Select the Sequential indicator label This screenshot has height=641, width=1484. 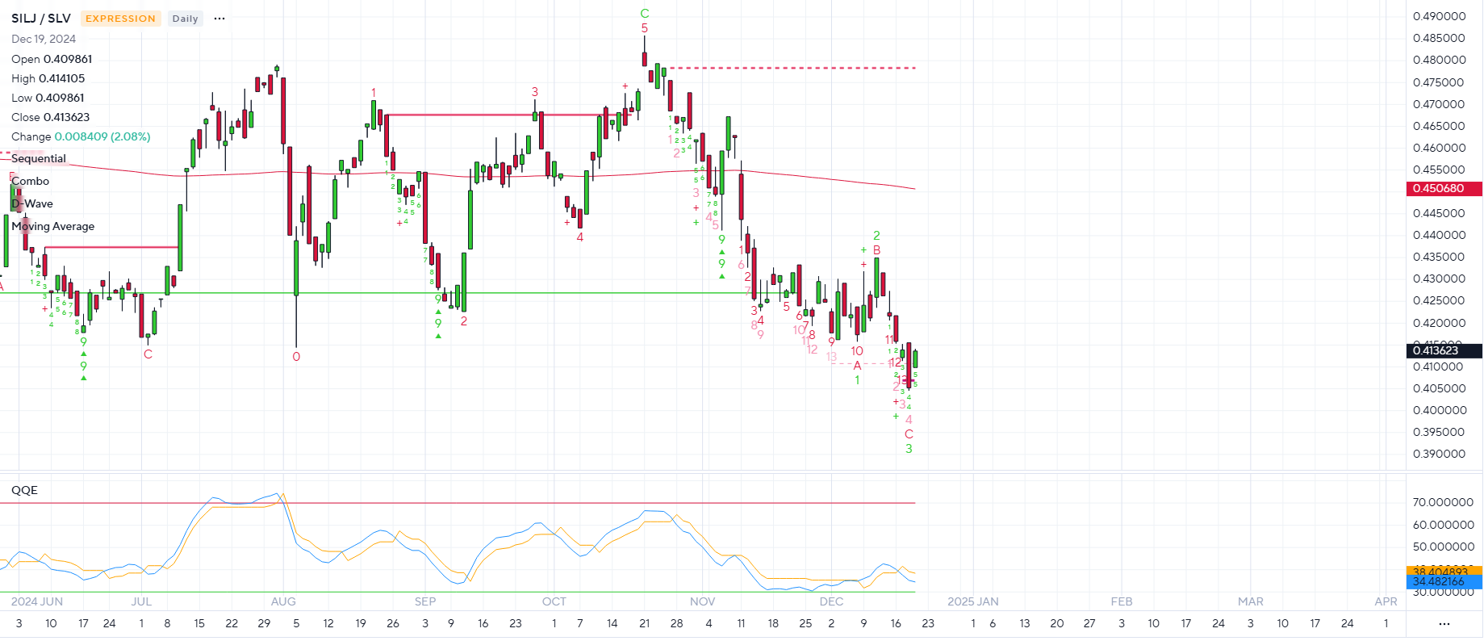(x=39, y=159)
